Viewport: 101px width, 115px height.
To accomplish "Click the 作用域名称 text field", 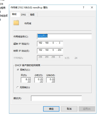I will click(x=64, y=36).
